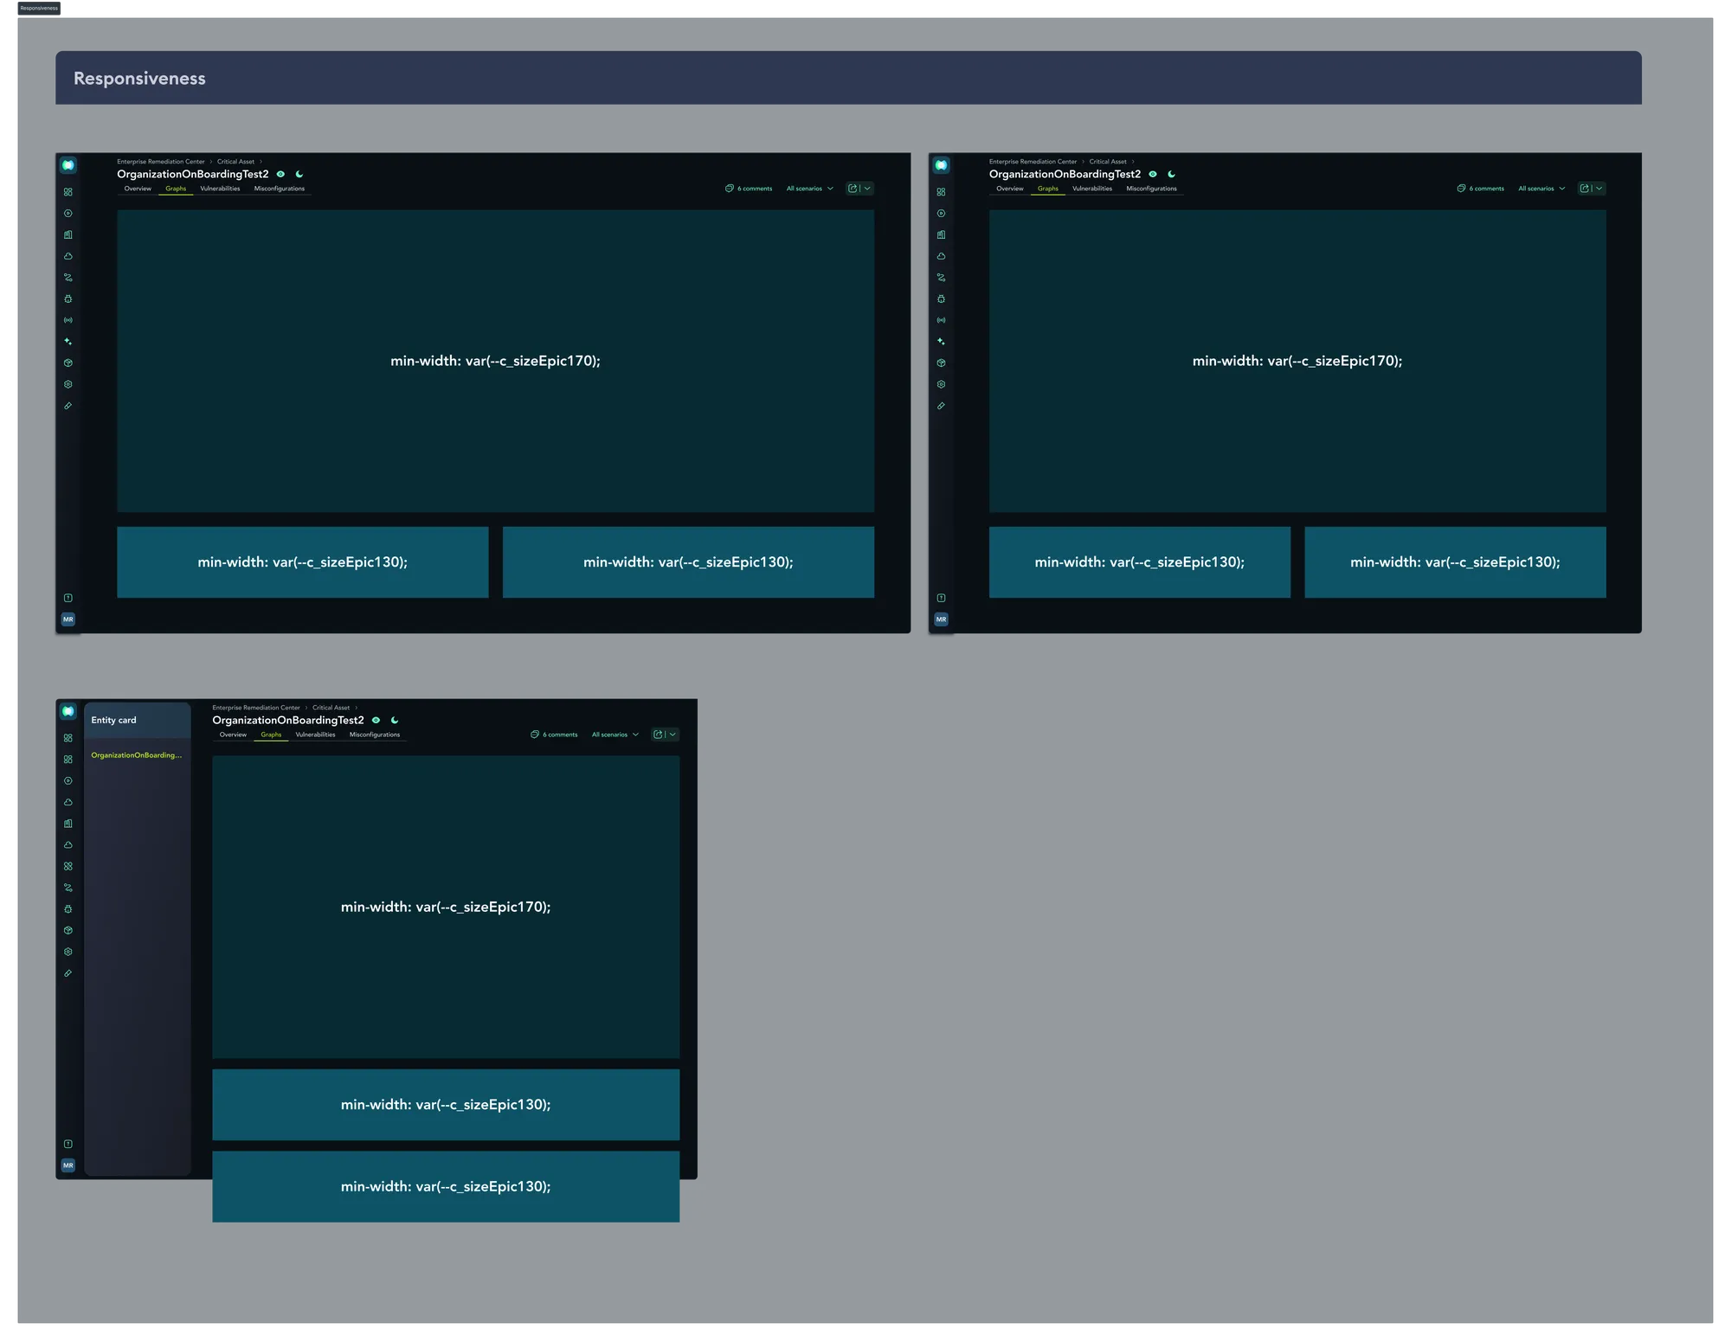Toggle moon dark-mode icon in Entity card mockup title
The image size is (1731, 1341).
(x=395, y=721)
